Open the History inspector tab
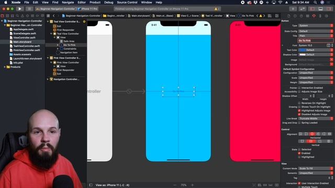This screenshot has height=188, width=335. click(295, 16)
